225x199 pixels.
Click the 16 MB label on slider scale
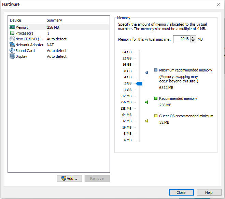[127, 127]
